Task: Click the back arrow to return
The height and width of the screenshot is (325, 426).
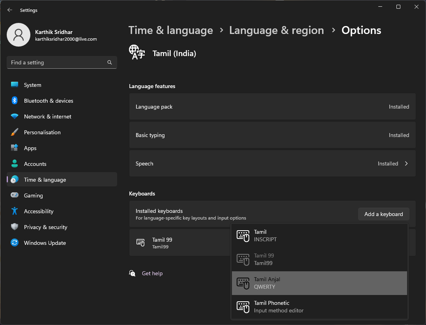Action: click(9, 10)
